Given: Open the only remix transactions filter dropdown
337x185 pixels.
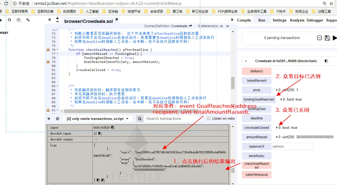Looking at the screenshot, I should click(98, 119).
